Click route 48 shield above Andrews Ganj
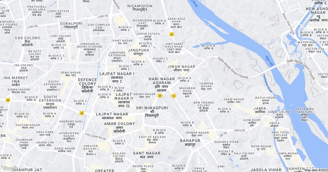Image resolution: width=328 pixels, height=172 pixels. [82, 113]
